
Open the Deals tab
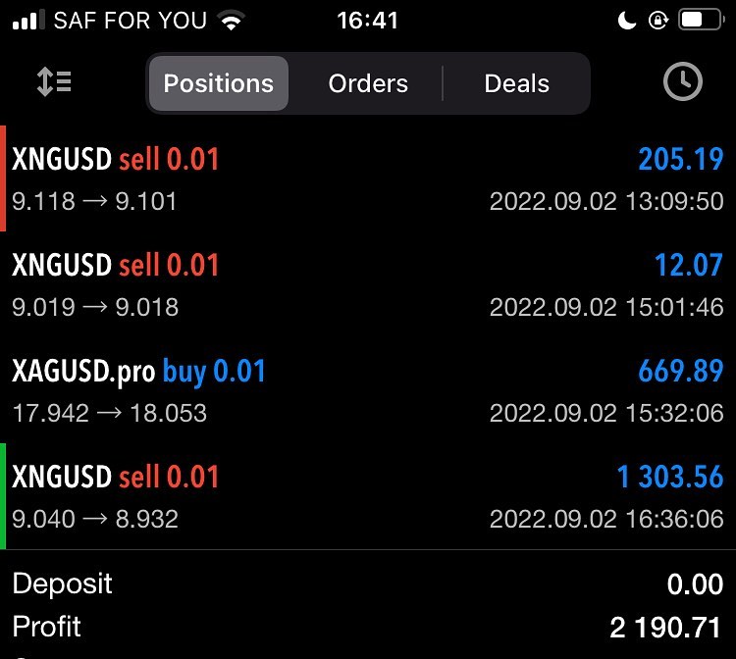[516, 83]
